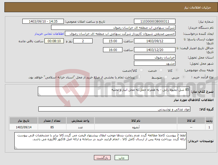This screenshot has width=218, height=165.
Task: Click the buyer notes text area
Action: pyautogui.click(x=100, y=141)
